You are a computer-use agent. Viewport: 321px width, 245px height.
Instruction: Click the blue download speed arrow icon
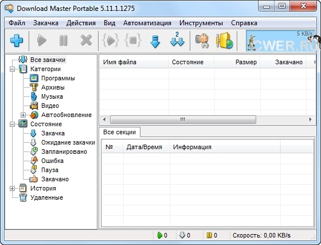(x=155, y=41)
